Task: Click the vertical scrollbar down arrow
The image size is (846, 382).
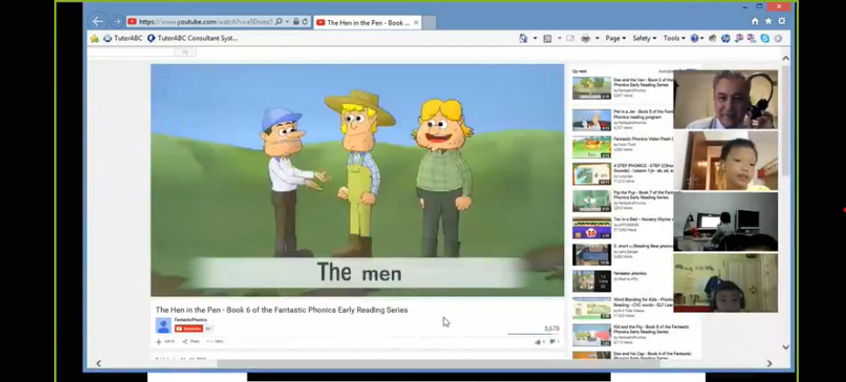Action: coord(786,348)
